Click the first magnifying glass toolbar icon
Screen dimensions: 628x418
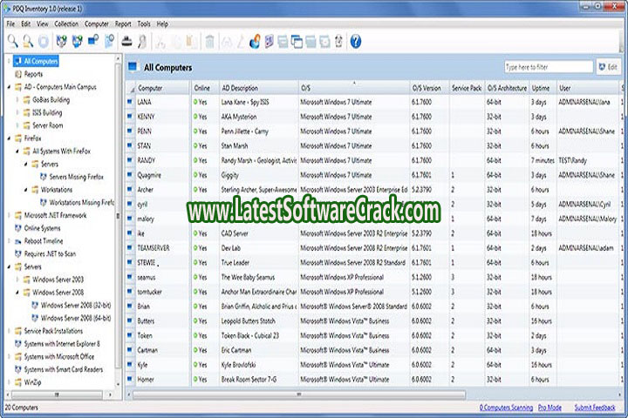(x=12, y=41)
